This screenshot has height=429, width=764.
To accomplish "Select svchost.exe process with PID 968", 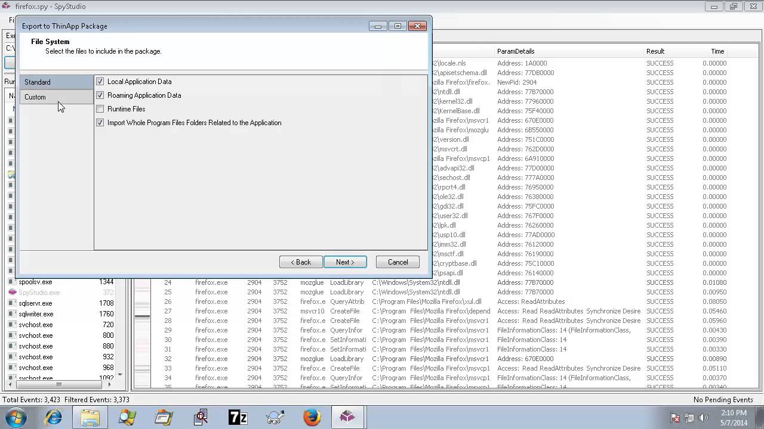I will [x=61, y=368].
